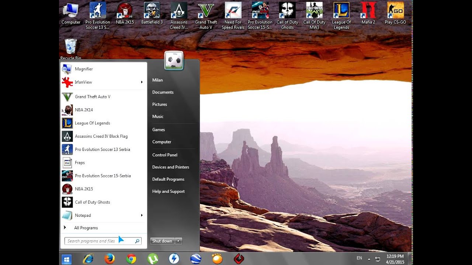Screen dimensions: 472x265
Task: Open the network status tray icon
Action: (x=378, y=259)
